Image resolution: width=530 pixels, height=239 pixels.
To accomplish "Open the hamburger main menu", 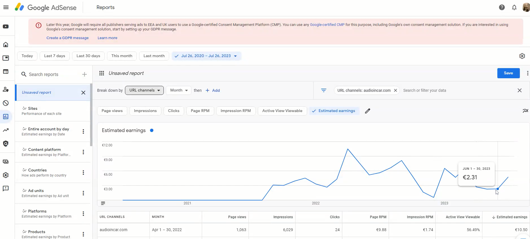I will [6, 7].
